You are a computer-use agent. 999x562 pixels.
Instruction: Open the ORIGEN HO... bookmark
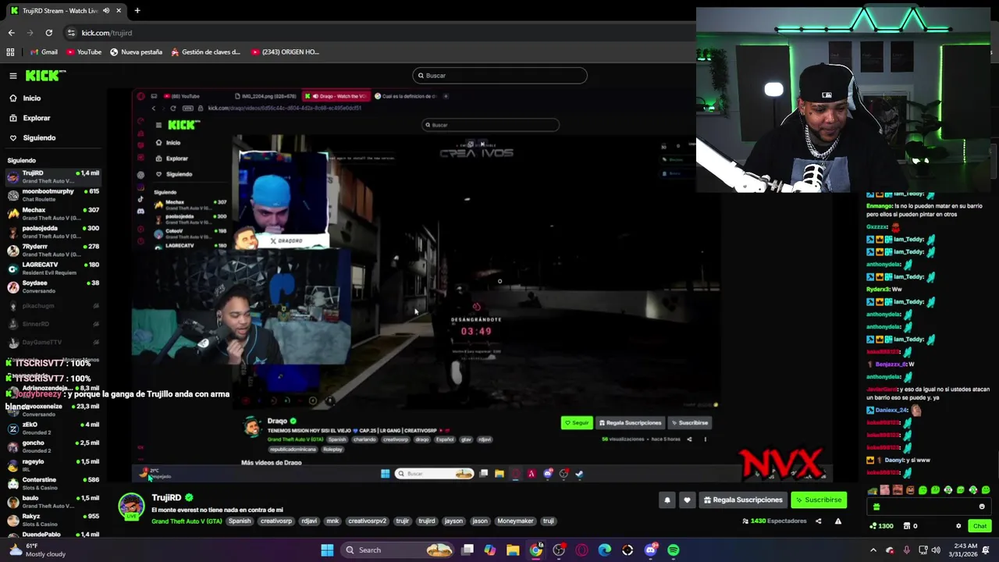click(x=285, y=52)
